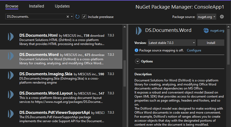Click the Install button
Viewport: 231px width, 127px height.
click(211, 43)
